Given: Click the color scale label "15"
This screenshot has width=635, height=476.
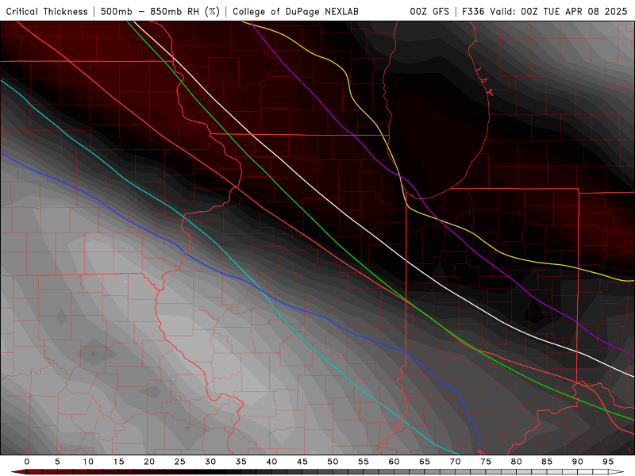Looking at the screenshot, I should 118,462.
